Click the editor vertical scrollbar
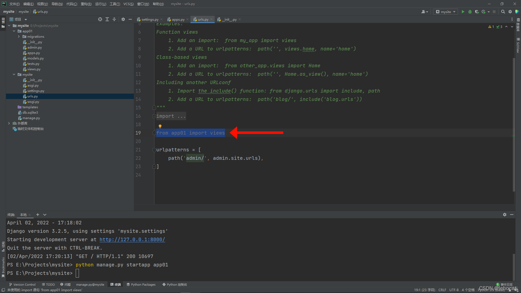521x293 pixels. [x=514, y=125]
